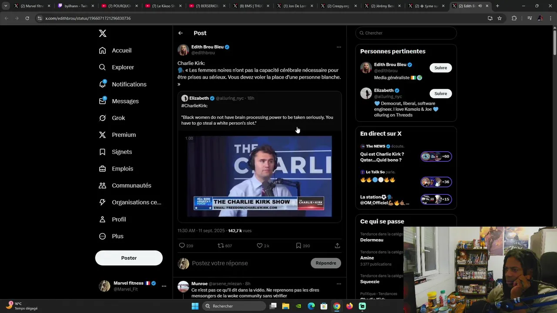The image size is (557, 313).
Task: Go back with the Post arrow
Action: click(x=181, y=33)
